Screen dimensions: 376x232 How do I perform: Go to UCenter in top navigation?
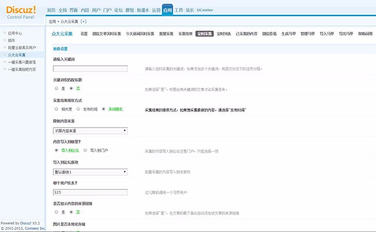(205, 10)
